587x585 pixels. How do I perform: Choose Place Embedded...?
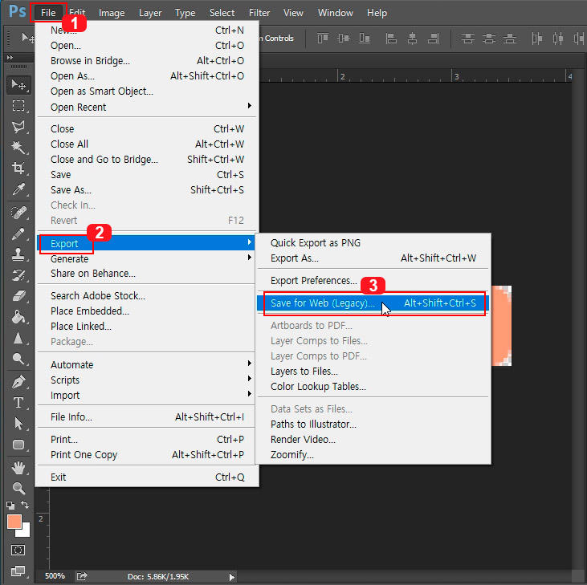coord(146,311)
